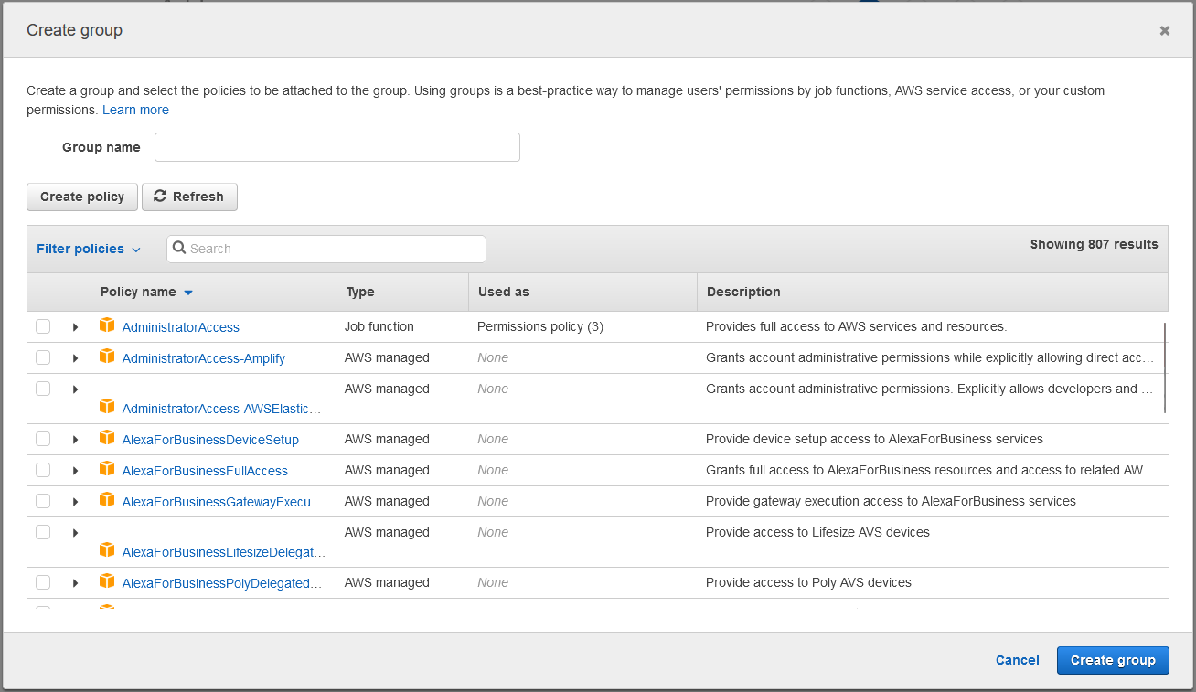Open the AlexaForBusinessLifesizeDelegat policy link
The height and width of the screenshot is (692, 1196).
coord(224,552)
